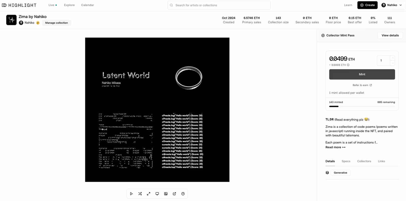Click the Latent World artwork canvas

157,110
